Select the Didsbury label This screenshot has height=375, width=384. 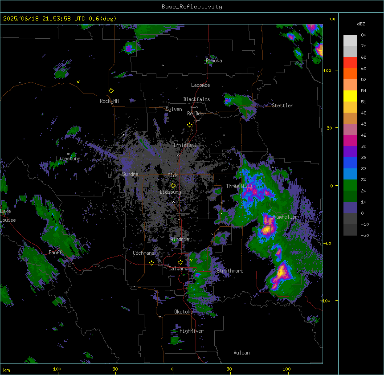coord(171,192)
